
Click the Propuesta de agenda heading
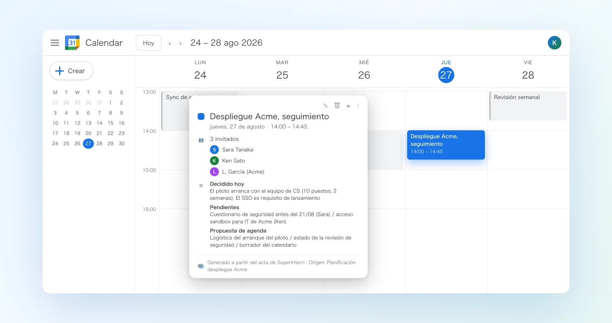point(238,231)
